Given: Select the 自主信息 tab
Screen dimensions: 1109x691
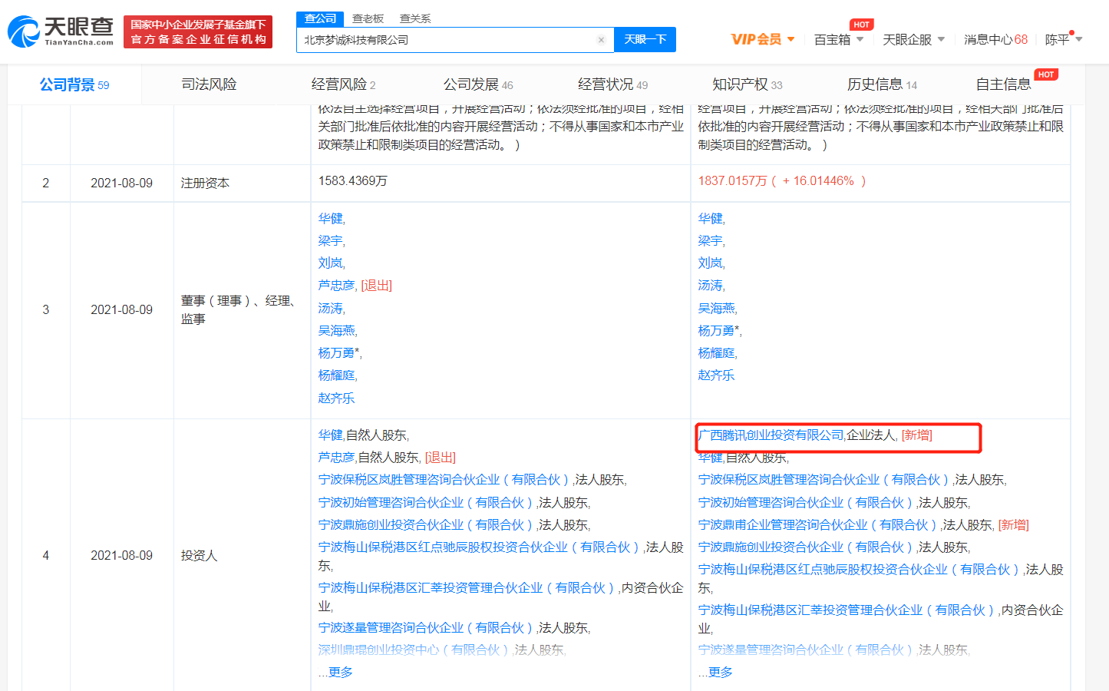Looking at the screenshot, I should 1003,84.
